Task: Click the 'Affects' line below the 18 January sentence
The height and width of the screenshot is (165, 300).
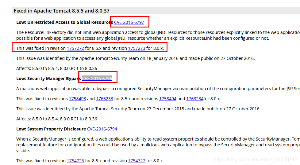Action: point(57,68)
